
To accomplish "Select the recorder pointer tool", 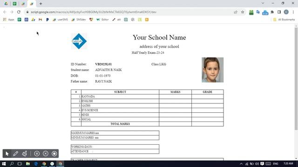I will tap(7, 154).
